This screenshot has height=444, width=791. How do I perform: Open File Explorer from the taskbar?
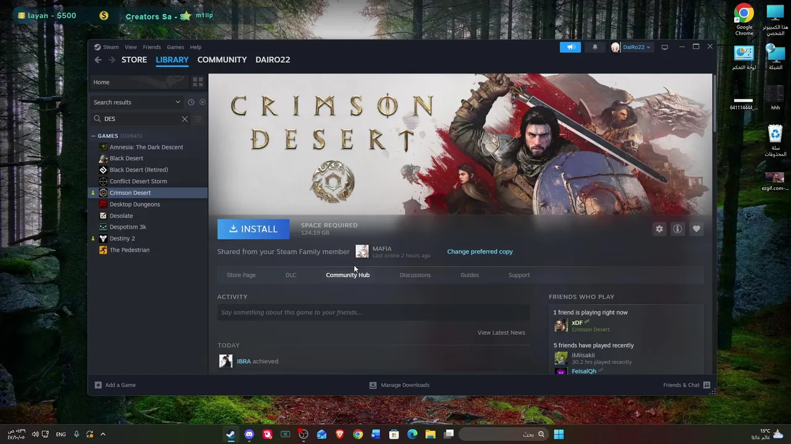click(x=430, y=434)
